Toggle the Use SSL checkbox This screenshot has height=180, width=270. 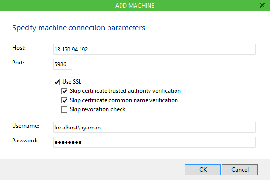click(57, 82)
